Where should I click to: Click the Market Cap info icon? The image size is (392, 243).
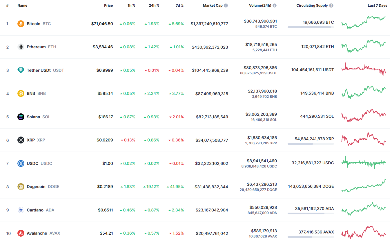pos(226,5)
